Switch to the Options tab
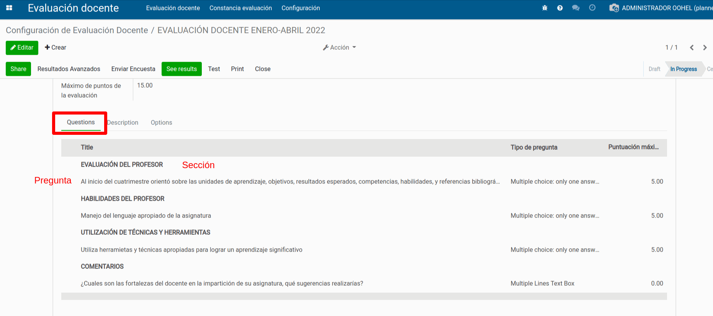Viewport: 713px width, 316px height. click(161, 123)
